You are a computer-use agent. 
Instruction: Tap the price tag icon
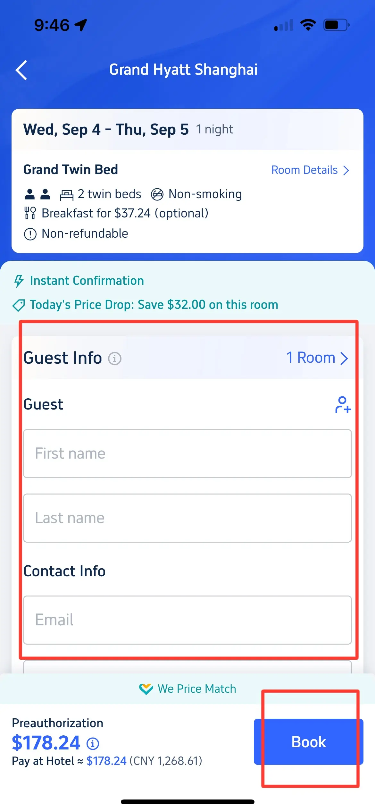(x=19, y=305)
